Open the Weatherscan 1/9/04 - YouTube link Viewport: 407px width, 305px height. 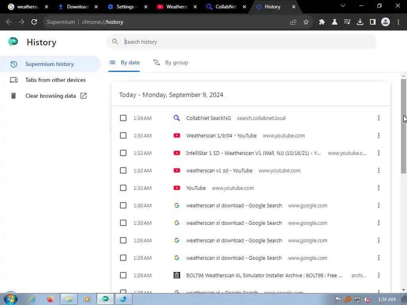pyautogui.click(x=221, y=136)
